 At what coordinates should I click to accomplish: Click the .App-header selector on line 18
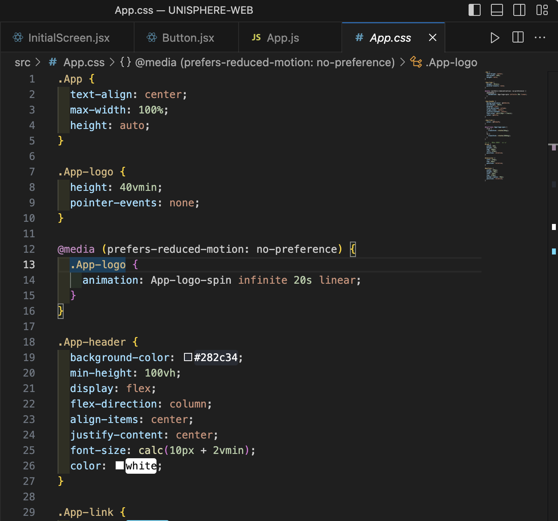(x=92, y=342)
